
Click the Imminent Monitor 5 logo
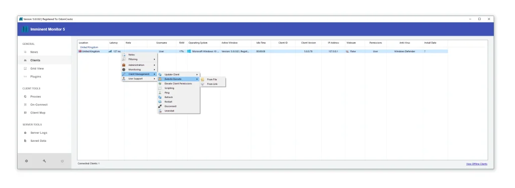[25, 29]
